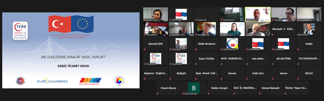324x101 pixels.
Task: Click the TOBB emblem at slide bottom right
Action: (119, 81)
